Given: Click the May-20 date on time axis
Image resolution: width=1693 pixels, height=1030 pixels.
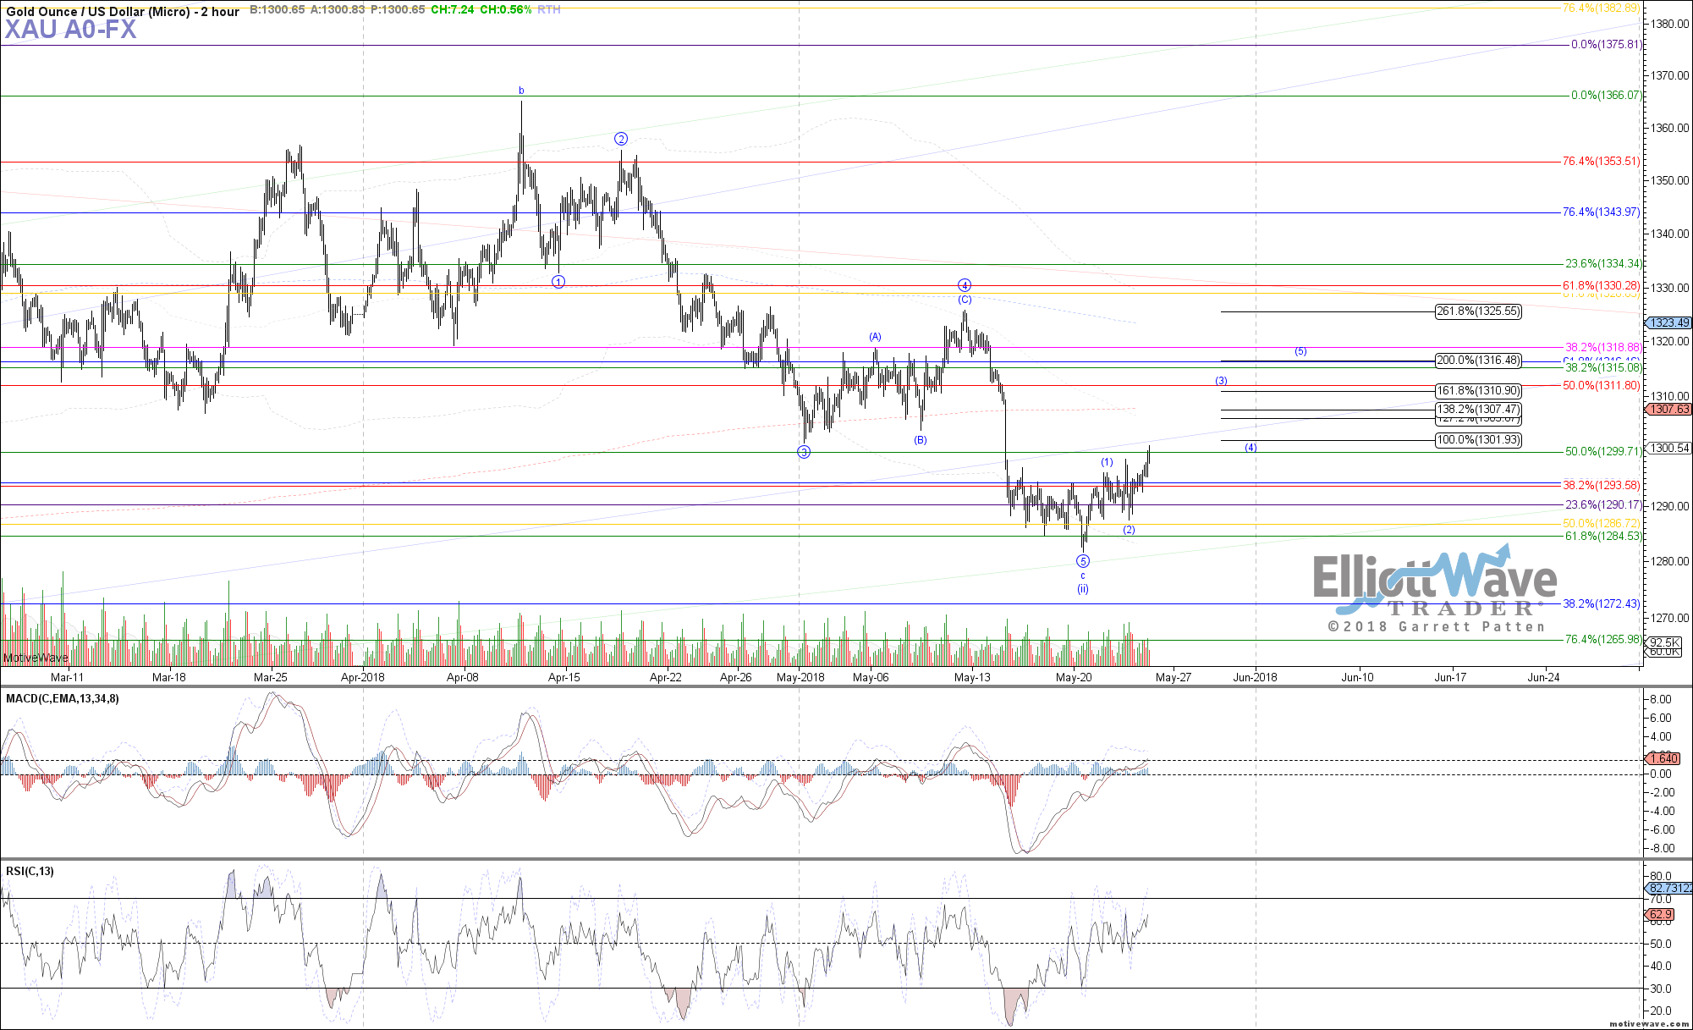Looking at the screenshot, I should [x=1074, y=677].
